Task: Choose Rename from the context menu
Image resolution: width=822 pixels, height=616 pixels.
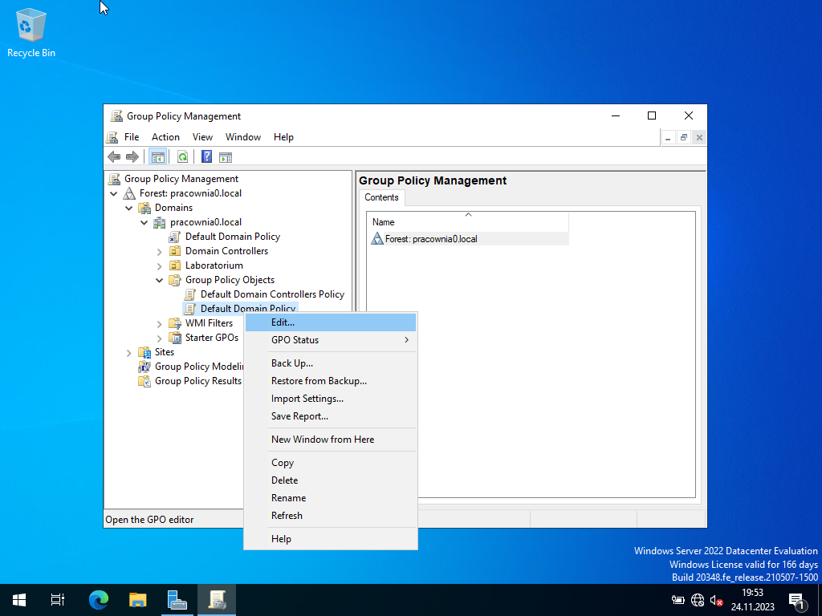Action: (x=331, y=498)
